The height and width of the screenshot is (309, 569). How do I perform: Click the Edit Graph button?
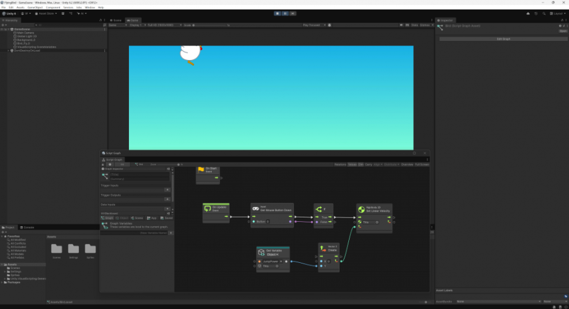pos(503,39)
